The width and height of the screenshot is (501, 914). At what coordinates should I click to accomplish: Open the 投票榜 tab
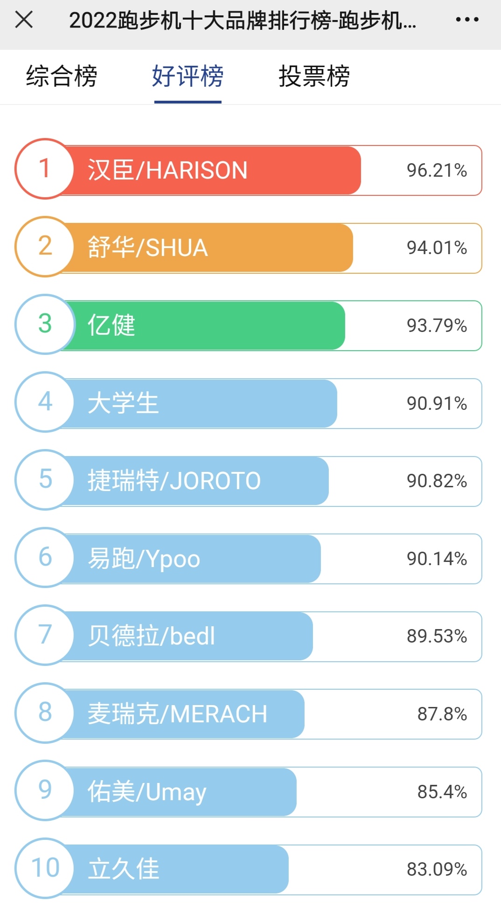314,76
